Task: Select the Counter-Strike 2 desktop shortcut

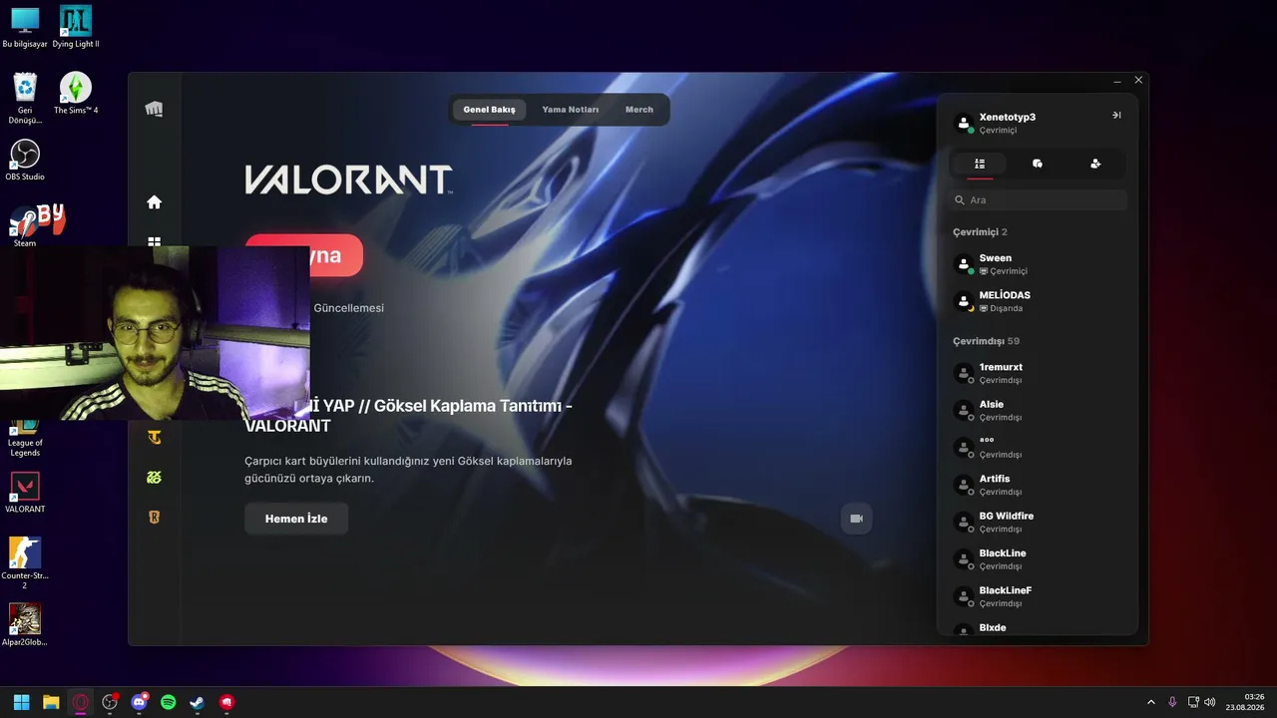Action: coord(25,563)
